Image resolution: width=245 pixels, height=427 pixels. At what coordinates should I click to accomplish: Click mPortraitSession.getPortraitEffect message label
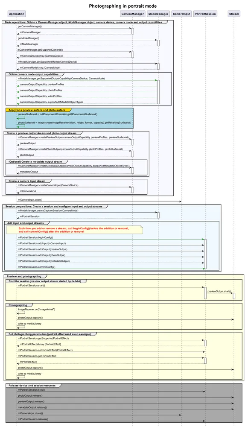click(37, 356)
